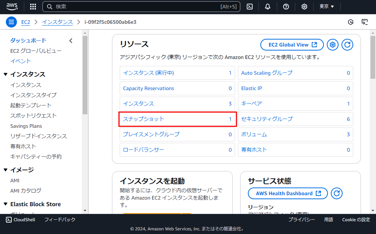Select AMI in the sidebar
This screenshot has width=376, height=234.
[x=15, y=181]
